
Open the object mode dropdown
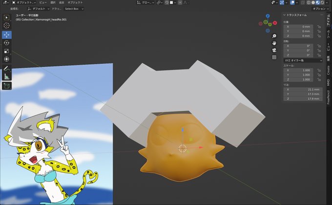(24, 2)
